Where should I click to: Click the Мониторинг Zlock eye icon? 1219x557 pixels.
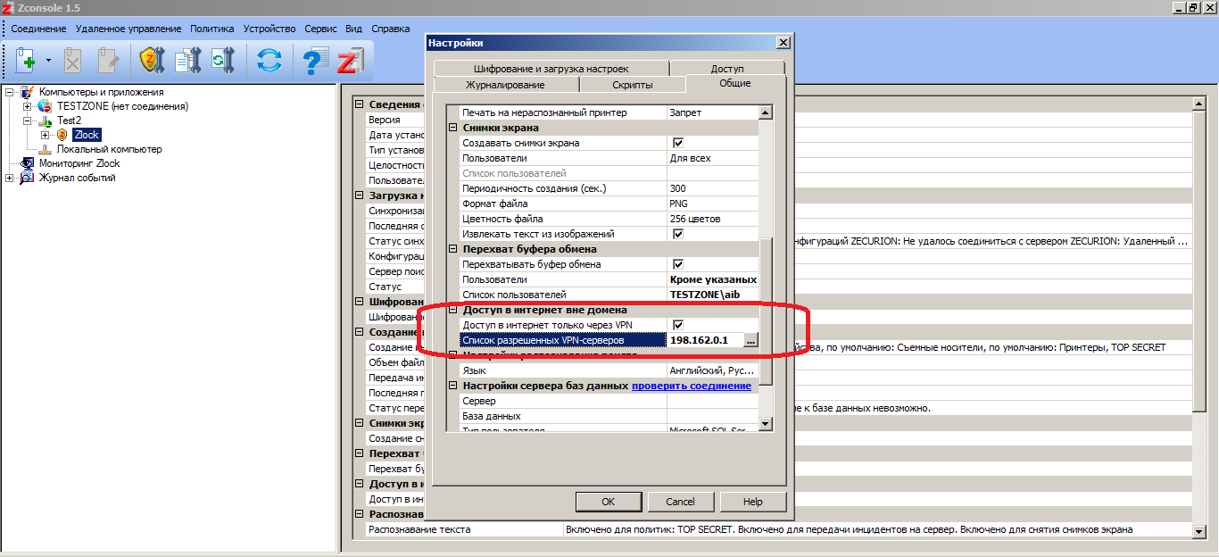(27, 163)
